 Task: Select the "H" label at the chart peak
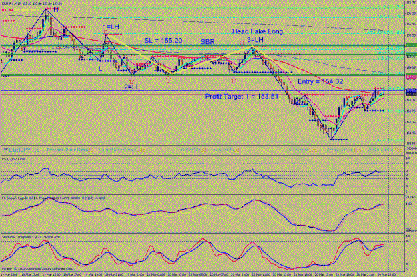[x=56, y=10]
